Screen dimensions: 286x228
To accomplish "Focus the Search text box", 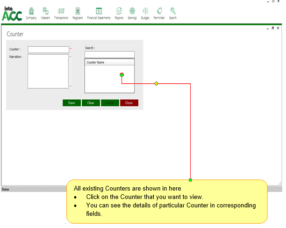I will [109, 54].
